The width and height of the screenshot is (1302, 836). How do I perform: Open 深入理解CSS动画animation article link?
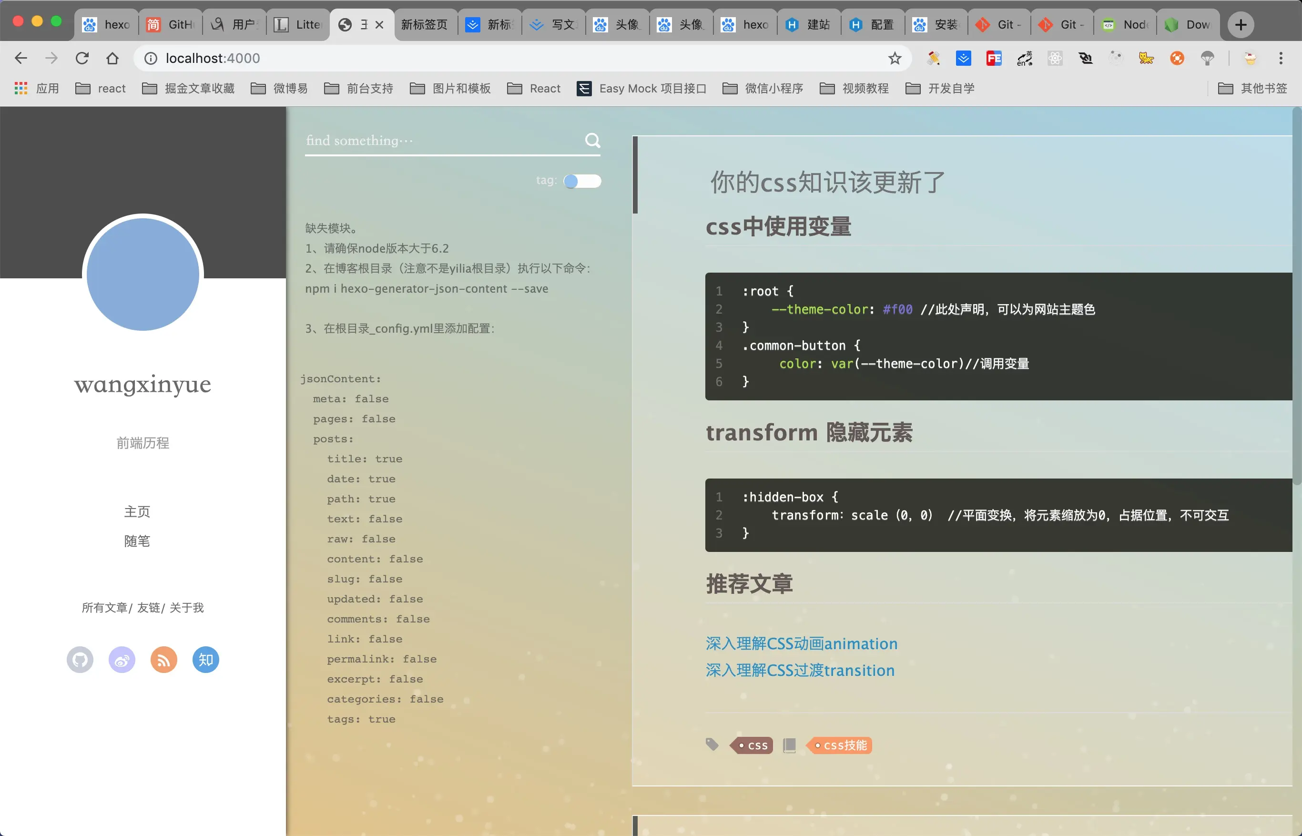(x=801, y=644)
